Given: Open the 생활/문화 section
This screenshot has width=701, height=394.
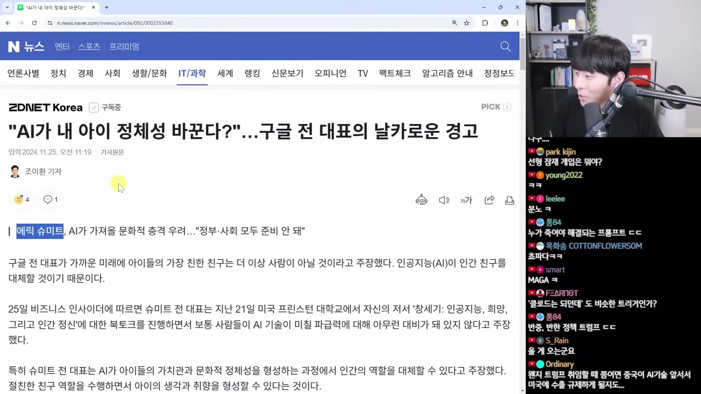Looking at the screenshot, I should point(149,73).
